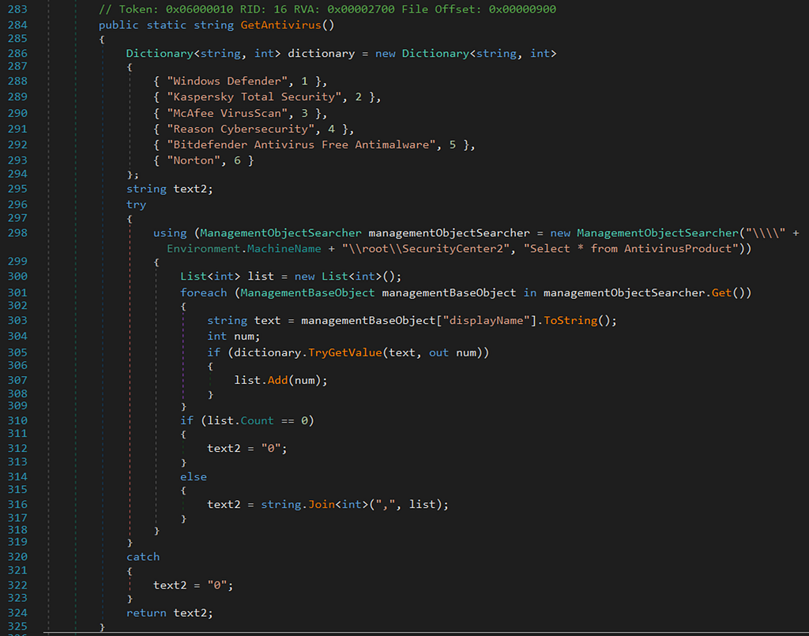The height and width of the screenshot is (636, 809).
Task: Click first ManagementObjectSearcher type on line 298
Action: (x=280, y=233)
